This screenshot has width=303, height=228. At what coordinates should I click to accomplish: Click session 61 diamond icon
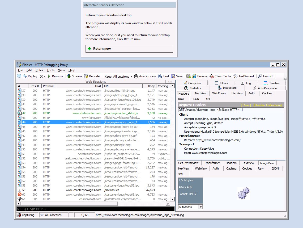pyautogui.click(x=19, y=199)
